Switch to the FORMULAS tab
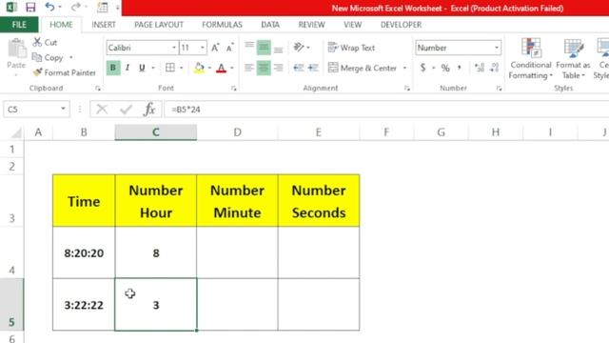 click(x=222, y=25)
